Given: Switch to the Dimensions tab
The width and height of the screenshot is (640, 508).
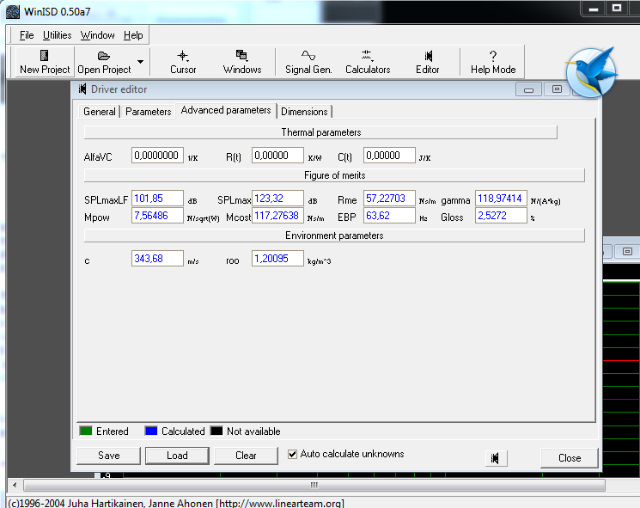Looking at the screenshot, I should coord(304,112).
